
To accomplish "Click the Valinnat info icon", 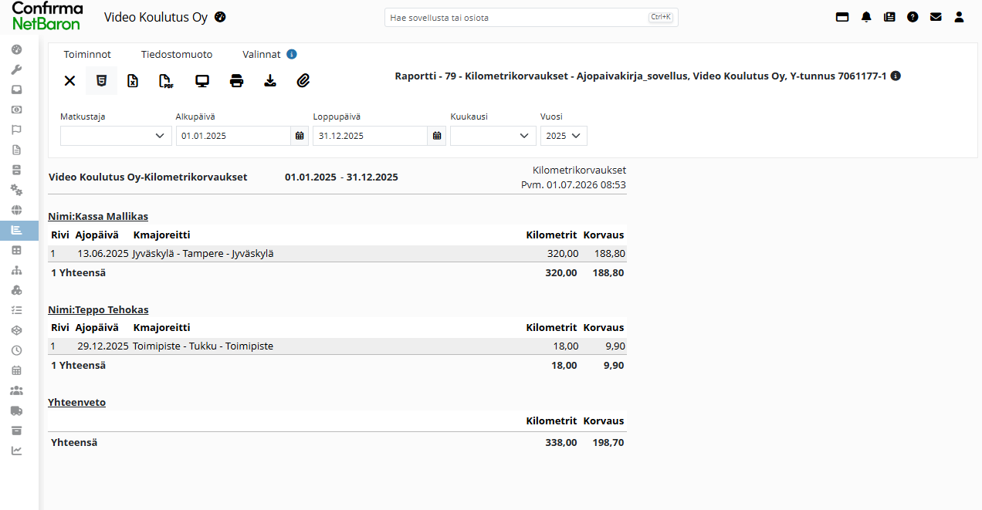I will point(292,54).
